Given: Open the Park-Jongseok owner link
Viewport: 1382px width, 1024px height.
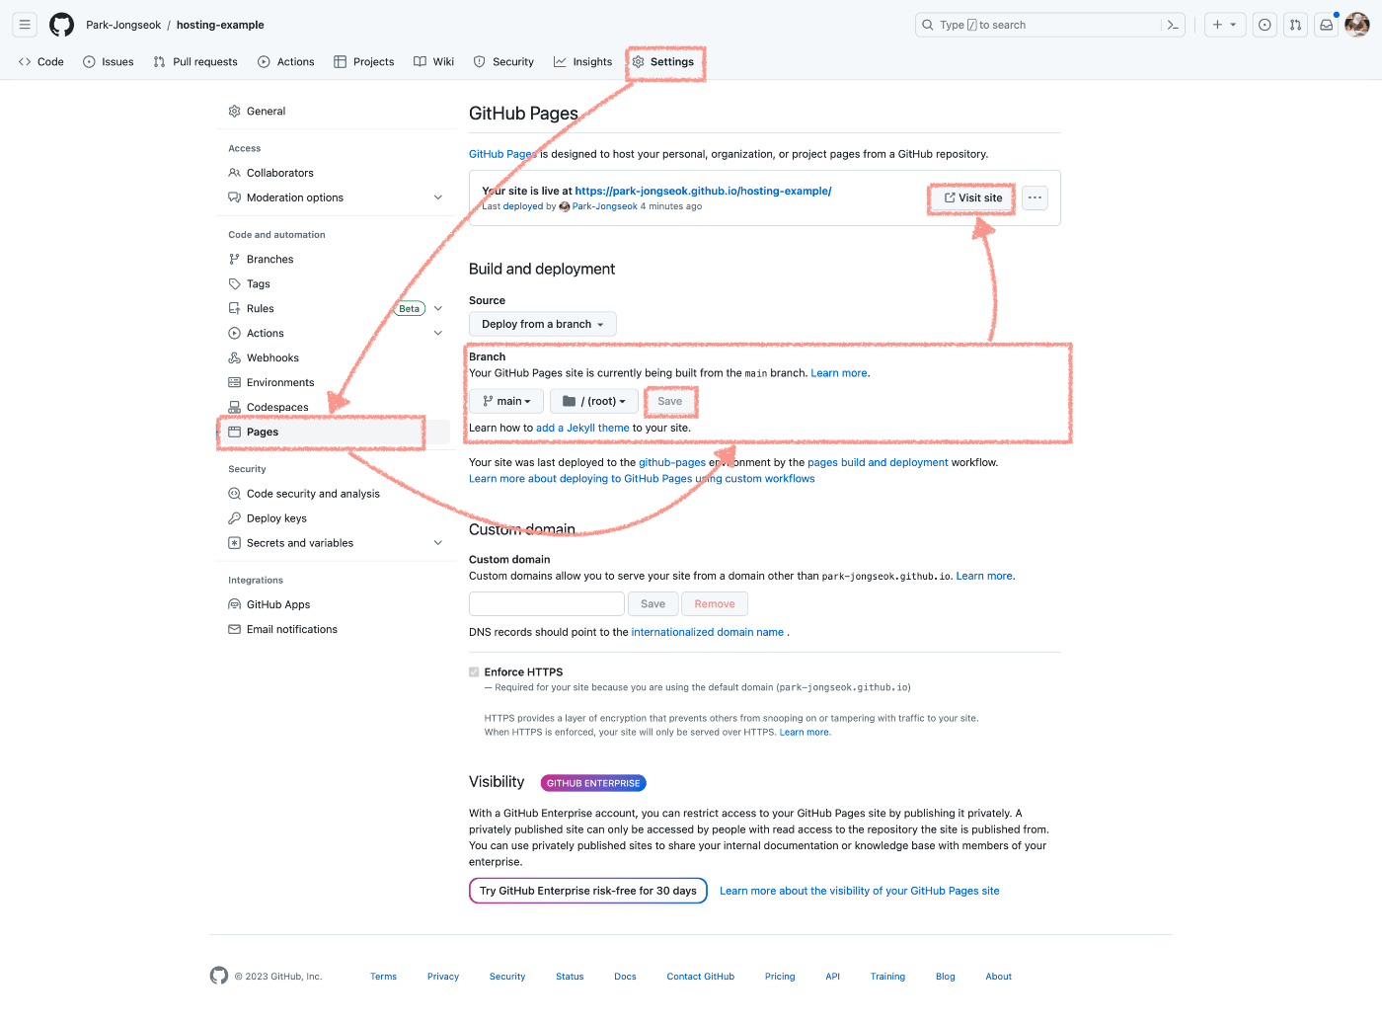Looking at the screenshot, I should click(123, 25).
